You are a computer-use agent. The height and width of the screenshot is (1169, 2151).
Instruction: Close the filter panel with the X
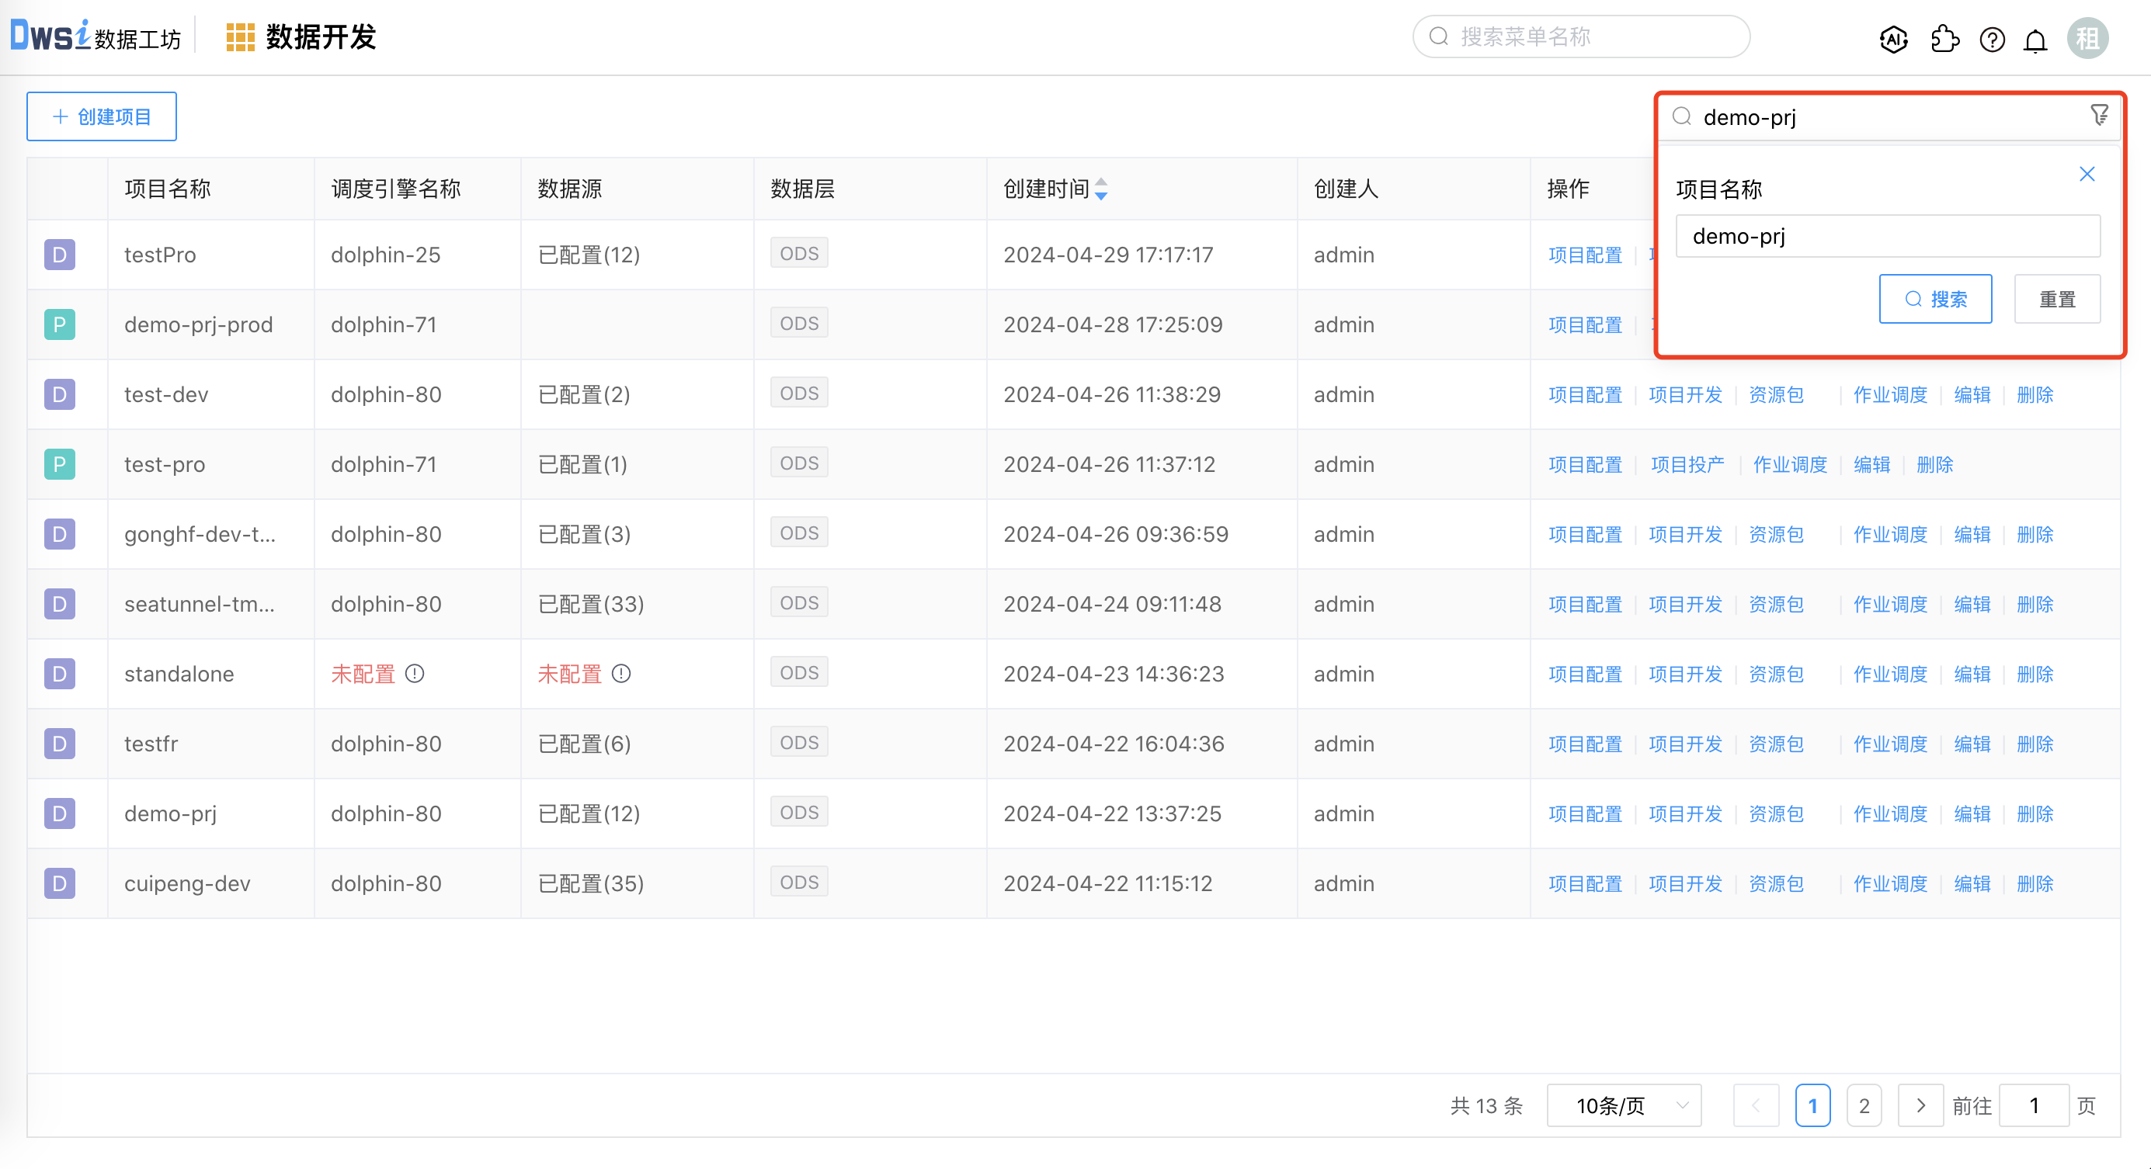click(2087, 174)
